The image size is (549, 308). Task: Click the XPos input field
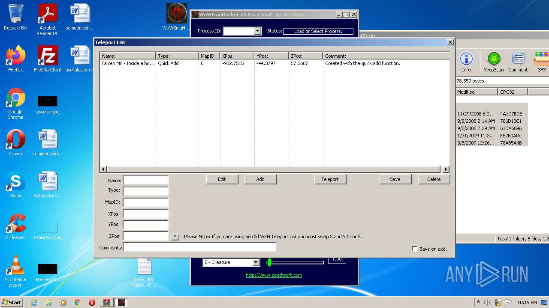(x=145, y=213)
